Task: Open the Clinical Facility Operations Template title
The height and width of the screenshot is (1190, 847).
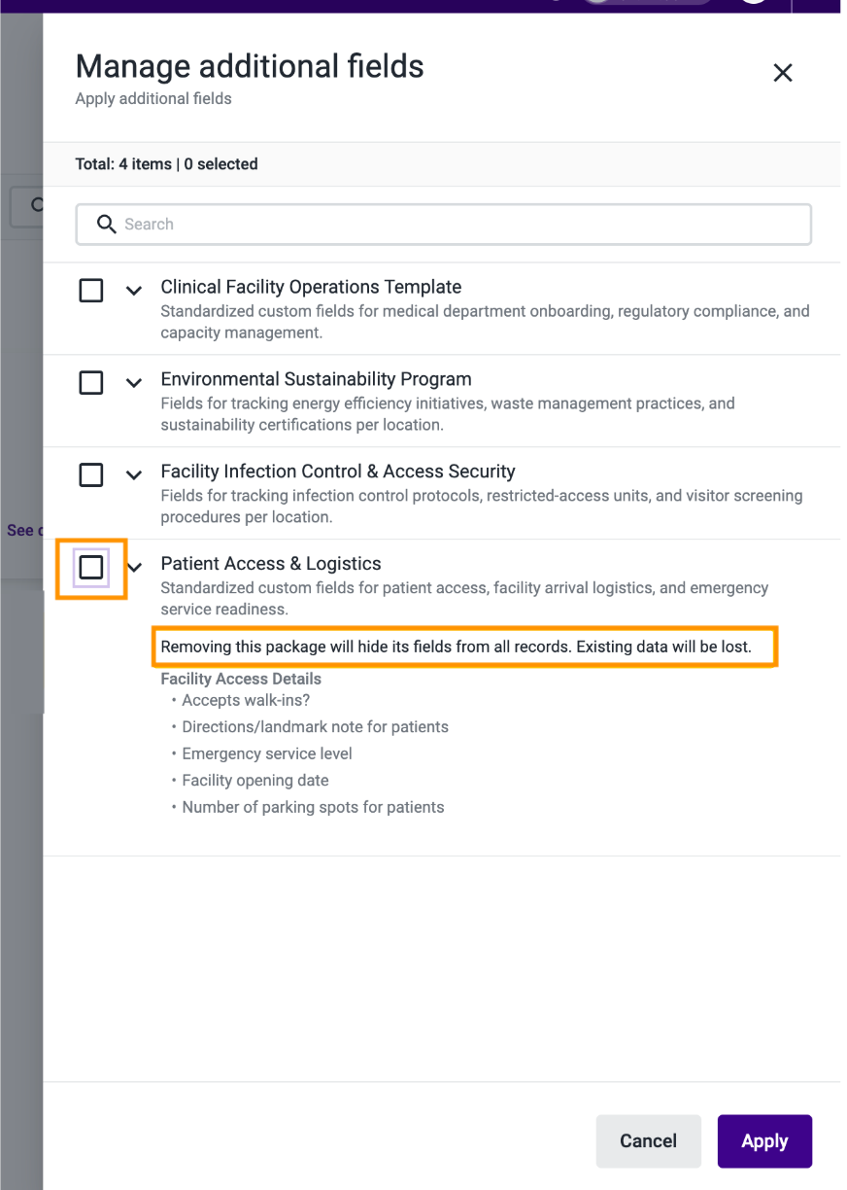Action: click(x=311, y=287)
